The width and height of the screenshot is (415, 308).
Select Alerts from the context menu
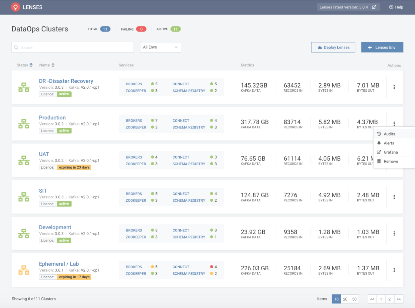click(394, 143)
